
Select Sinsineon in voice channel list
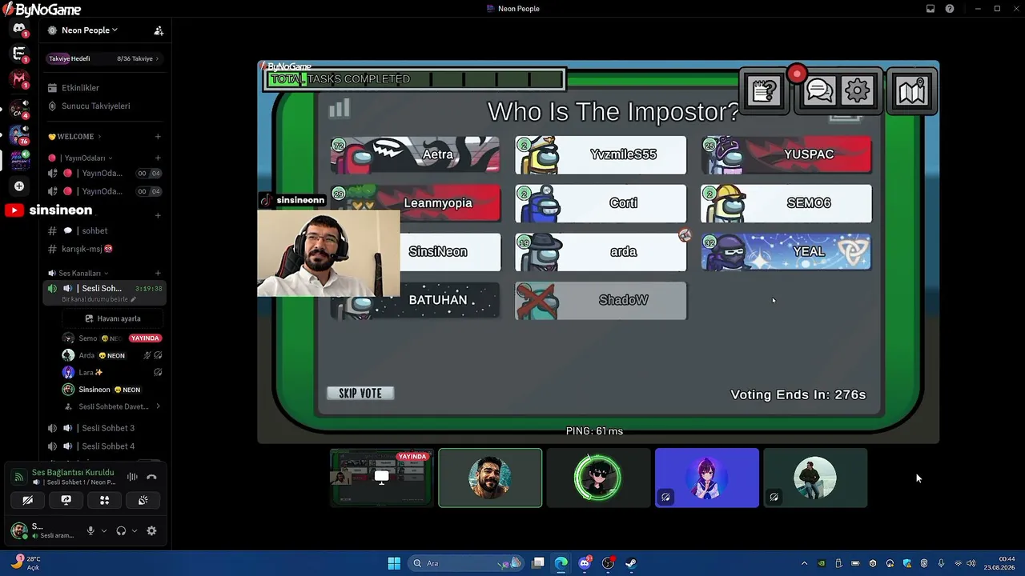[112, 390]
